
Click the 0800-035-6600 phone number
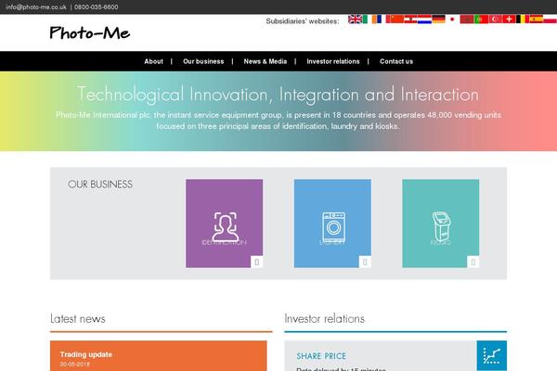(x=97, y=7)
